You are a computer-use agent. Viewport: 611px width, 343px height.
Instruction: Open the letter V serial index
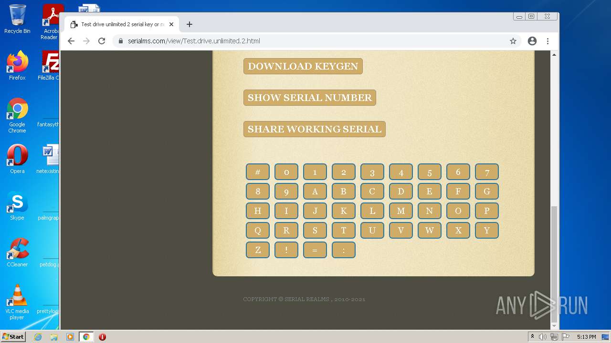pos(401,231)
